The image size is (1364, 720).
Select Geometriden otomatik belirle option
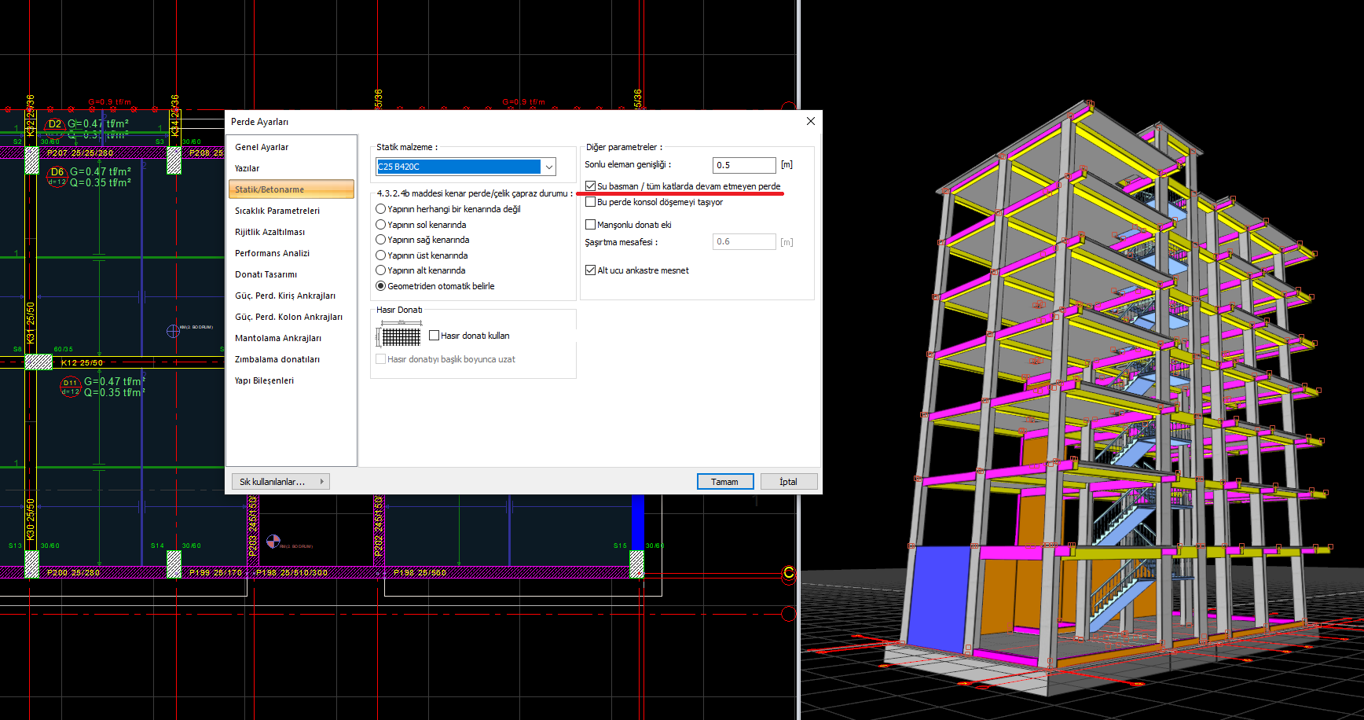tap(380, 286)
